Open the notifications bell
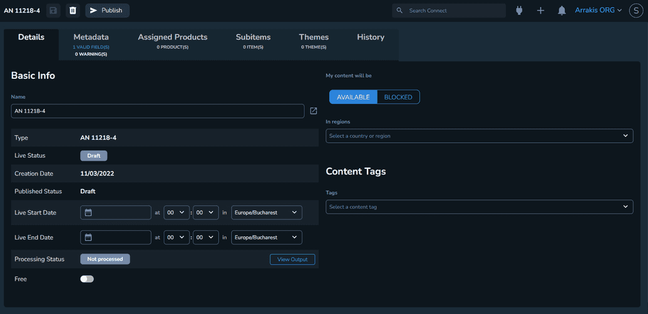648x314 pixels. tap(562, 11)
